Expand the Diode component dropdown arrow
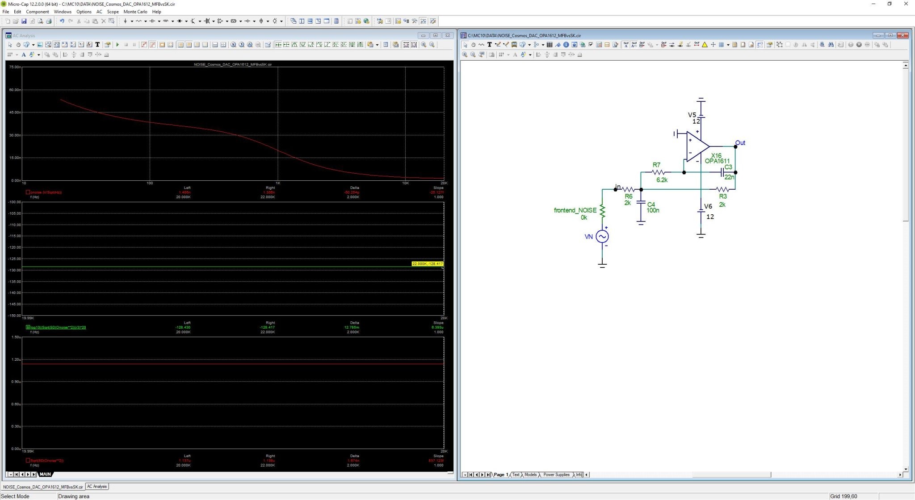 [x=186, y=21]
